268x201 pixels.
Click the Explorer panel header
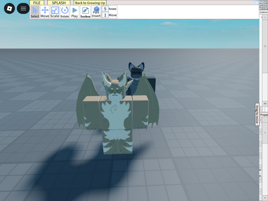263,12
